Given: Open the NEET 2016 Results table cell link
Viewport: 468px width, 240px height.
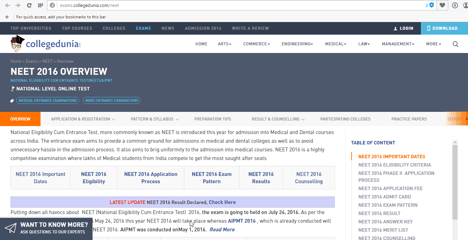Looking at the screenshot, I should click(x=261, y=178).
